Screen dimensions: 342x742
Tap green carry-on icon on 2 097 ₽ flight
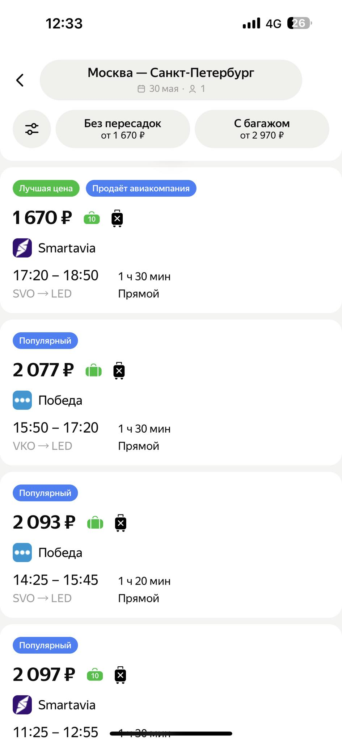95,675
